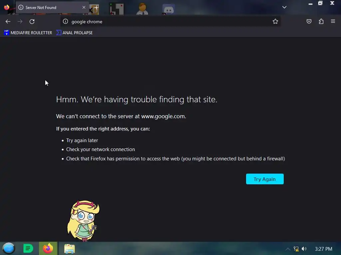Open volume control in system tray

tap(304, 249)
